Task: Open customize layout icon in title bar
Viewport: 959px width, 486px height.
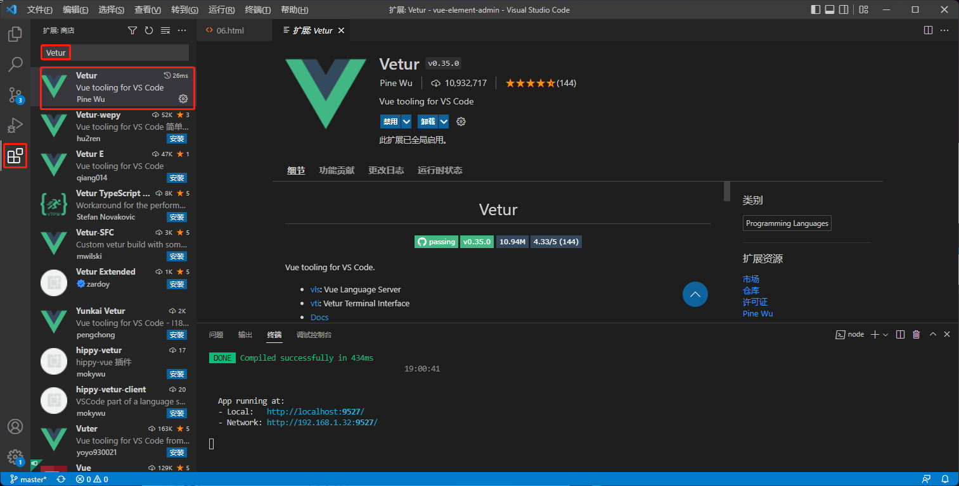Action: 863,9
